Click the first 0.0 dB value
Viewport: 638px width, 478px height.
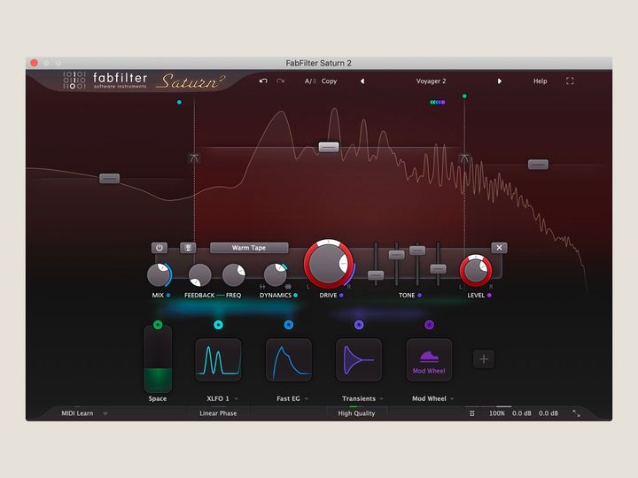click(x=522, y=413)
